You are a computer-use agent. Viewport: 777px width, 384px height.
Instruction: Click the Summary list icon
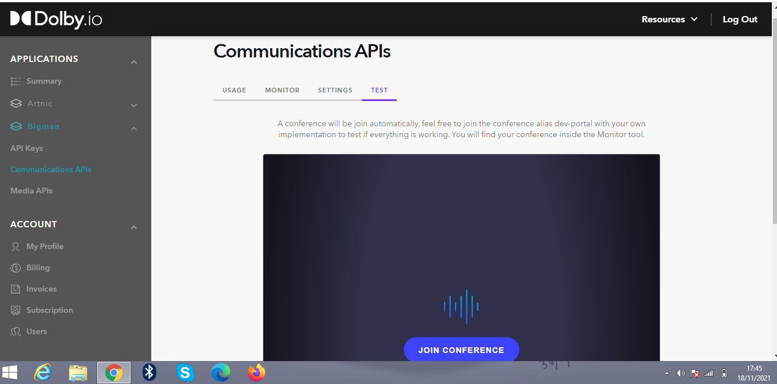click(x=16, y=82)
